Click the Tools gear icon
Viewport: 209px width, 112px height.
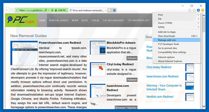pos(198,10)
